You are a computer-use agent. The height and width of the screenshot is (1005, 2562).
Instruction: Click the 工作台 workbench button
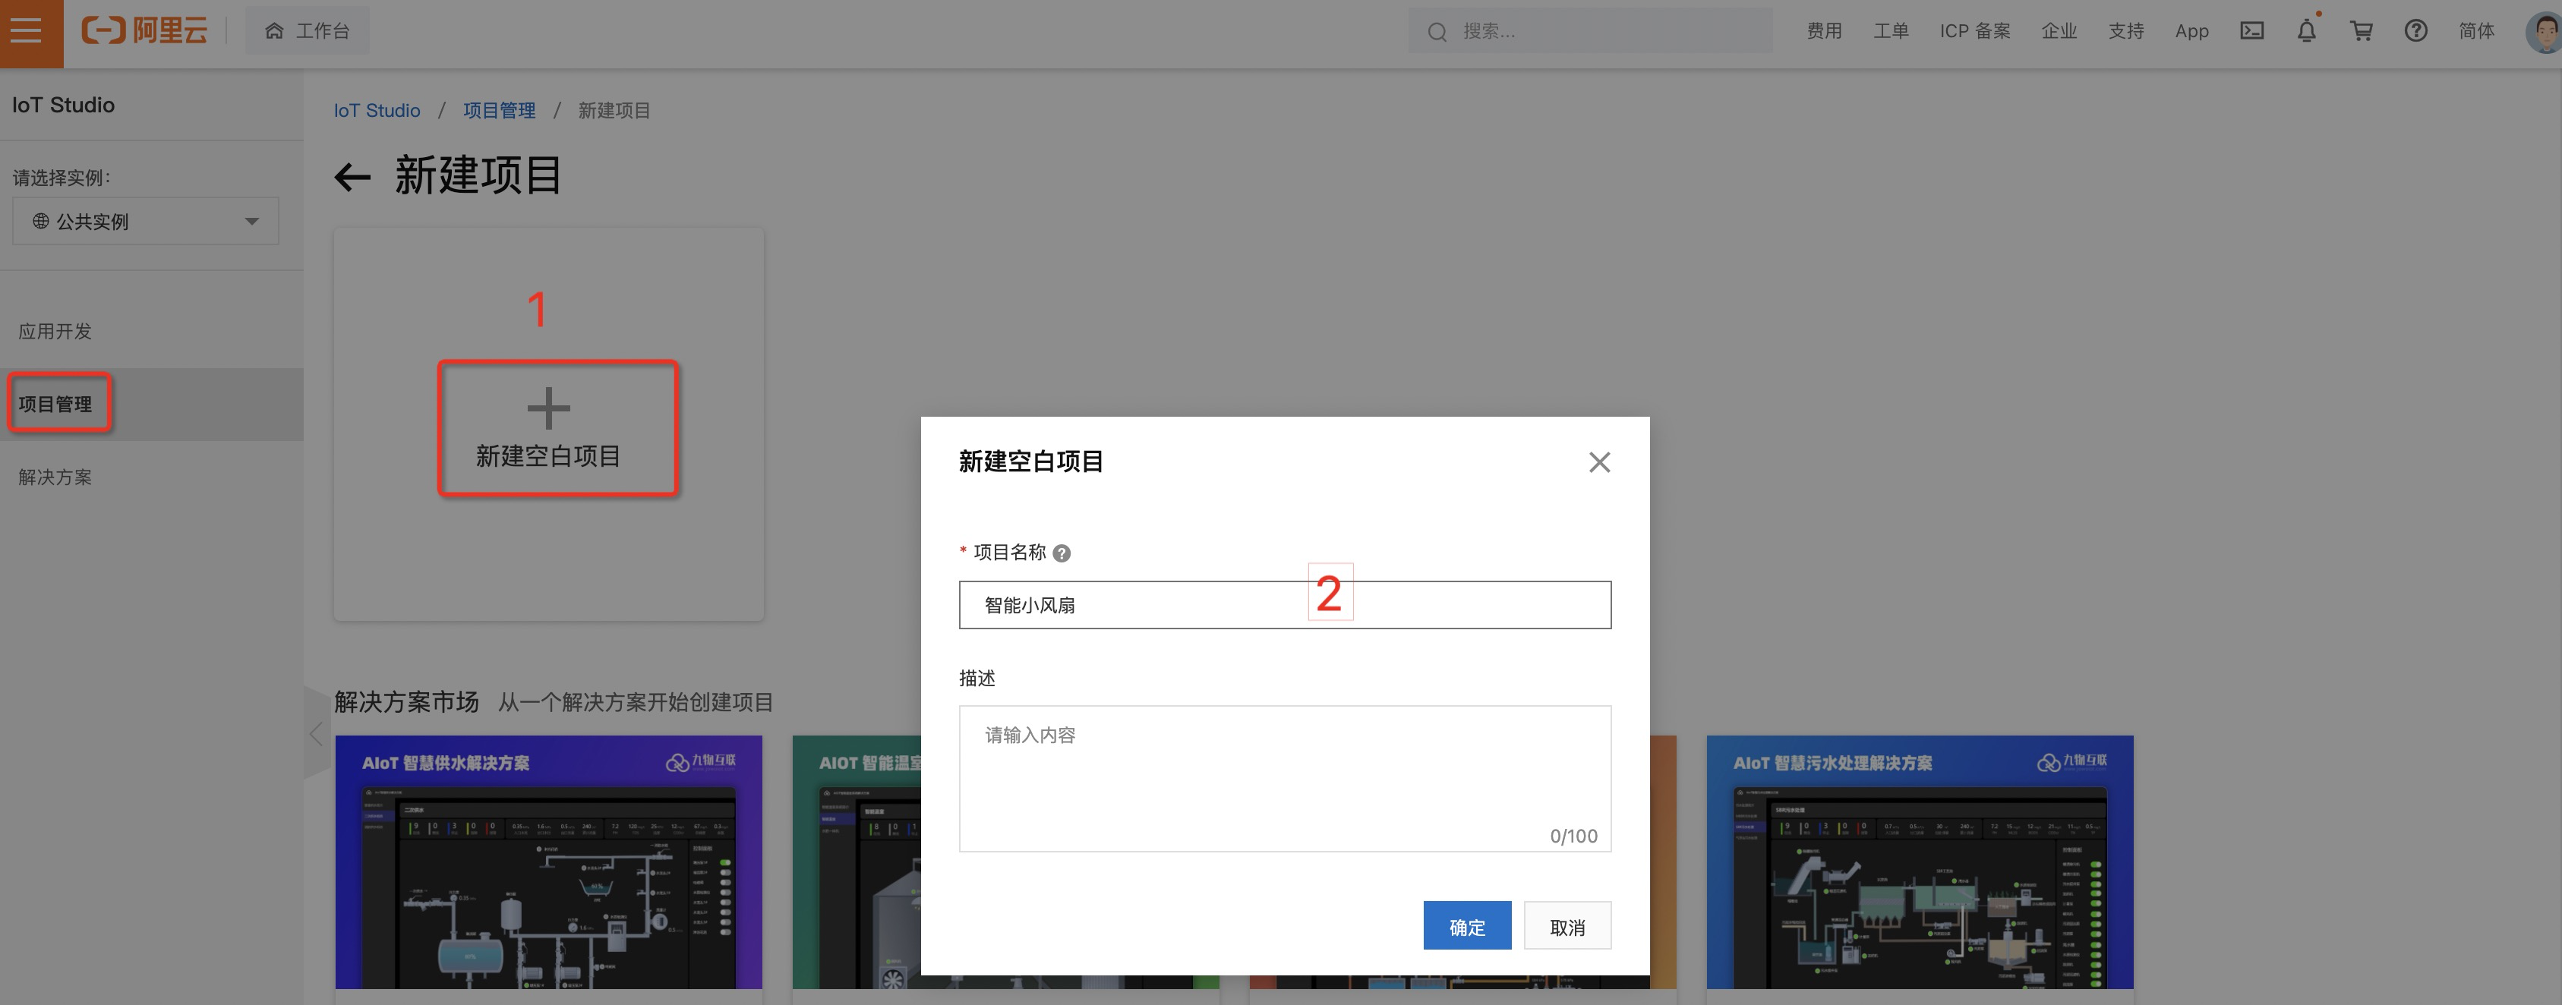coord(308,31)
